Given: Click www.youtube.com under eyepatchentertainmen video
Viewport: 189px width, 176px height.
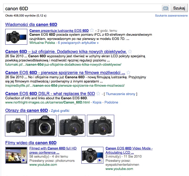Looking at the screenshot, I should pyautogui.click(x=119, y=169).
